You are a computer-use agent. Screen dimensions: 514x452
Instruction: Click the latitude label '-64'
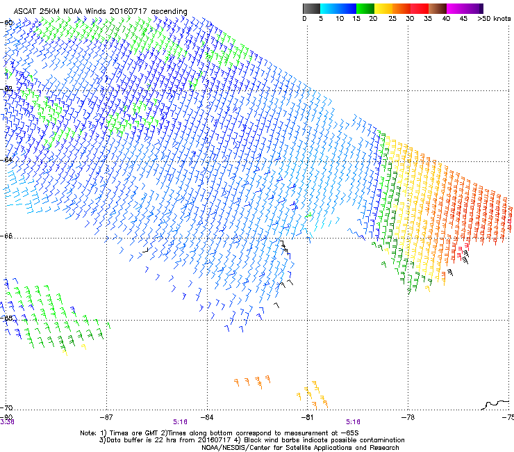pyautogui.click(x=7, y=160)
